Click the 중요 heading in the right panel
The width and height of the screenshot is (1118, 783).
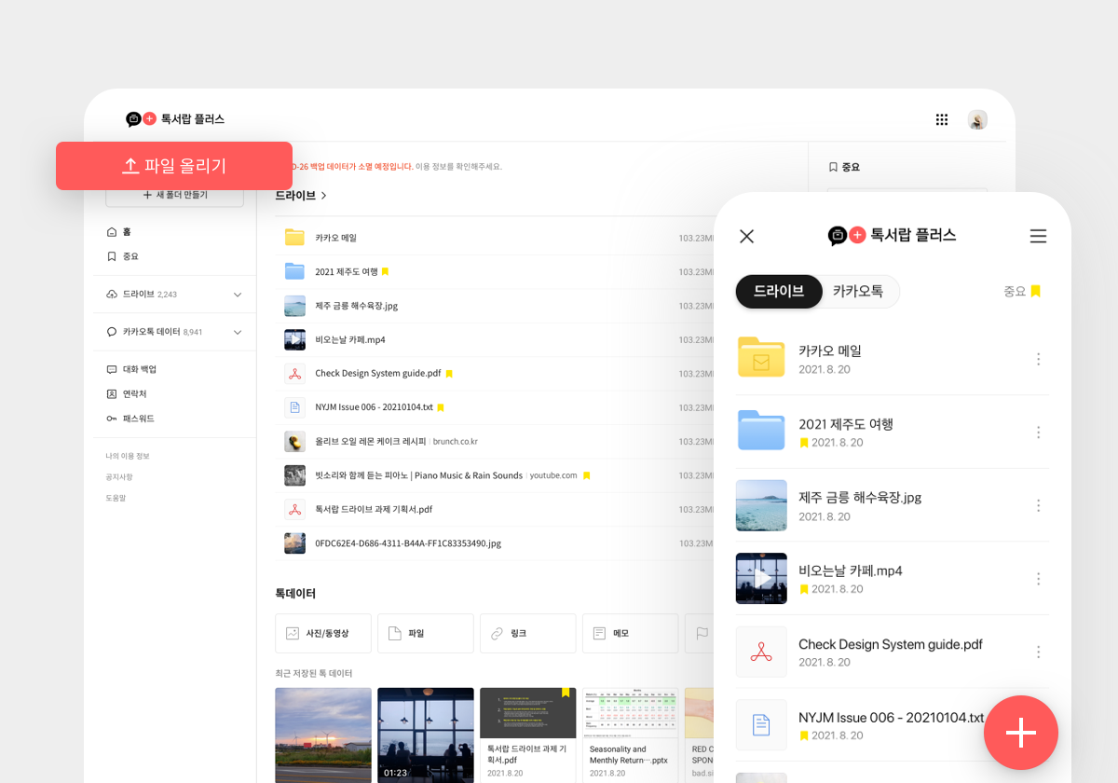point(845,167)
